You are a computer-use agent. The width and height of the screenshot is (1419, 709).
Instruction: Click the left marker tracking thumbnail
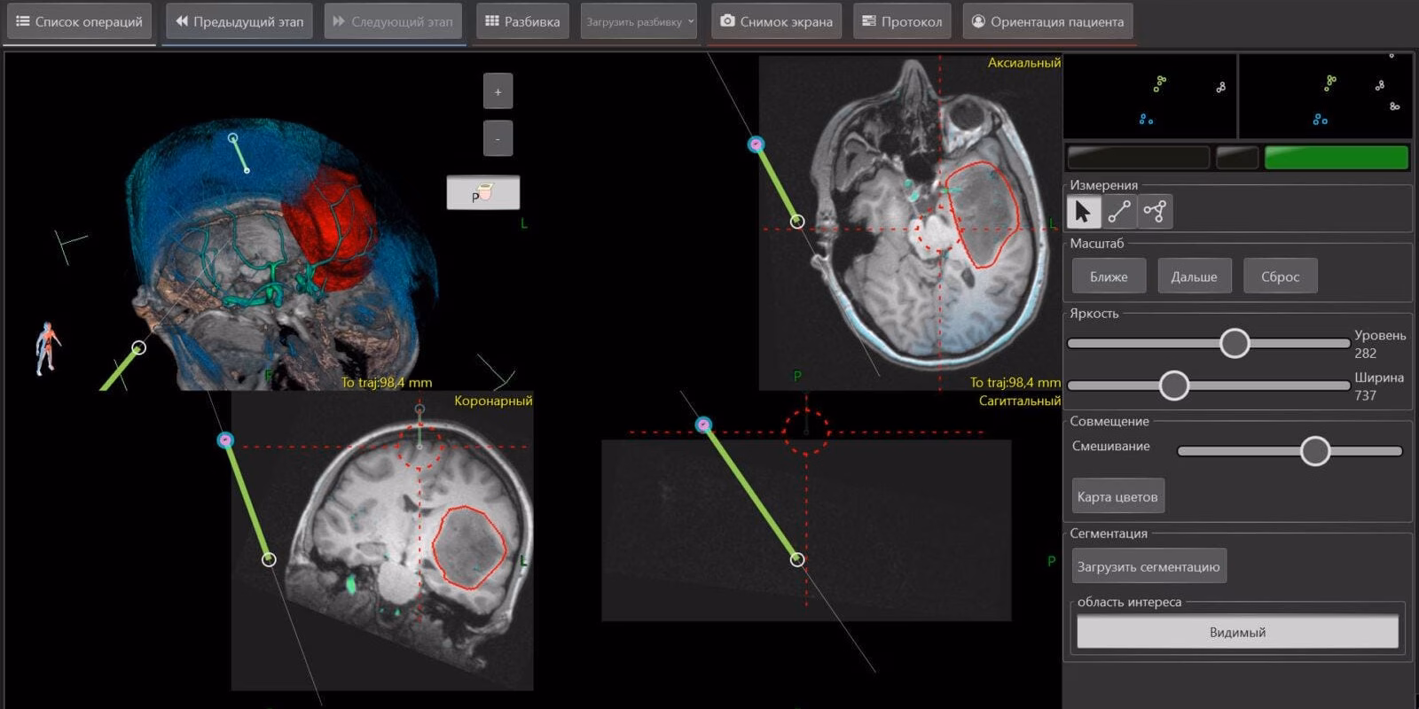pyautogui.click(x=1149, y=96)
